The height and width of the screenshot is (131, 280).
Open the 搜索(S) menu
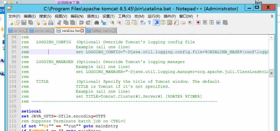pyautogui.click(x=45, y=16)
